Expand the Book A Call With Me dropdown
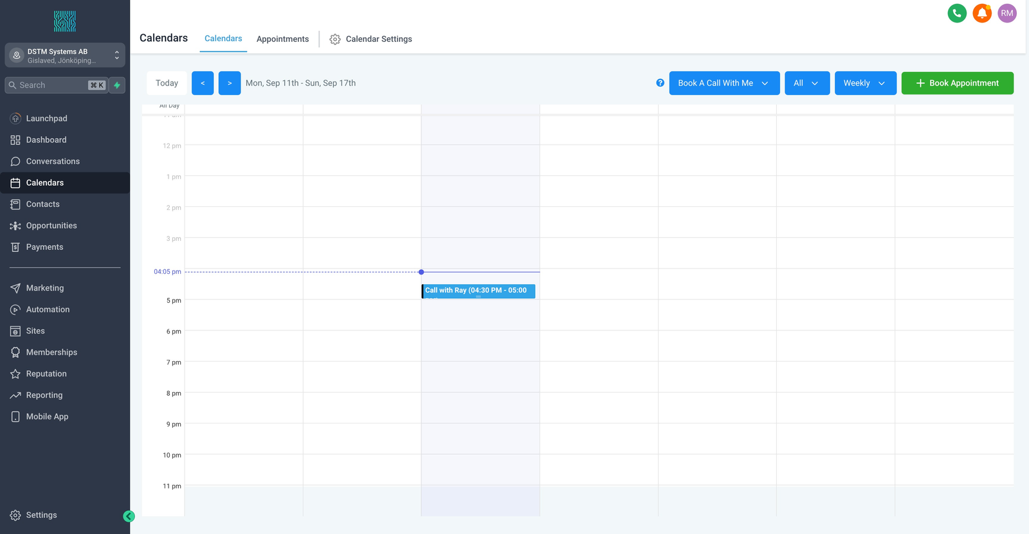 pyautogui.click(x=724, y=84)
